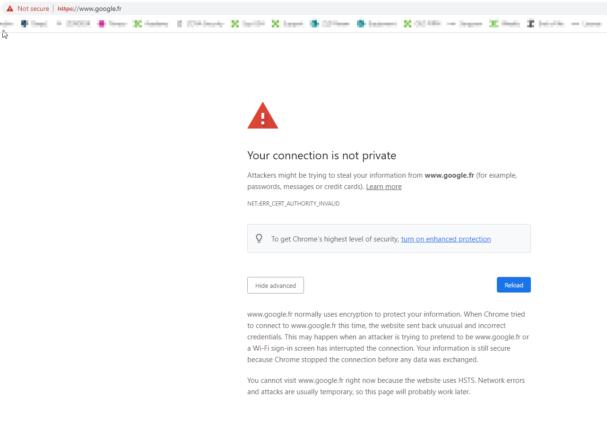Open the 'Learn more' link
607x423 pixels.
383,186
